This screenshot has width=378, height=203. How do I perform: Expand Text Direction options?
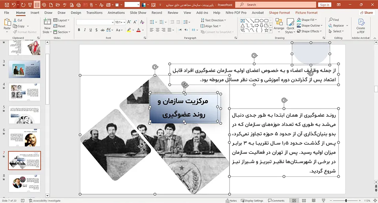point(213,20)
